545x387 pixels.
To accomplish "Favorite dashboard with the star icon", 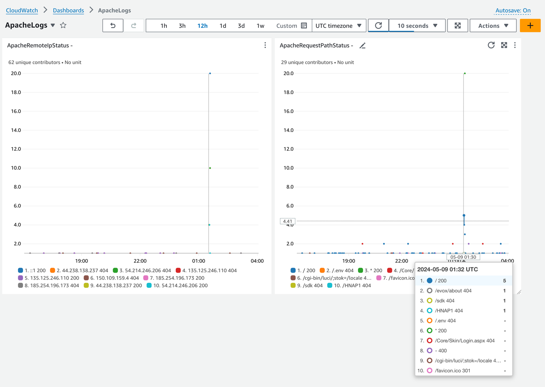I will point(63,25).
